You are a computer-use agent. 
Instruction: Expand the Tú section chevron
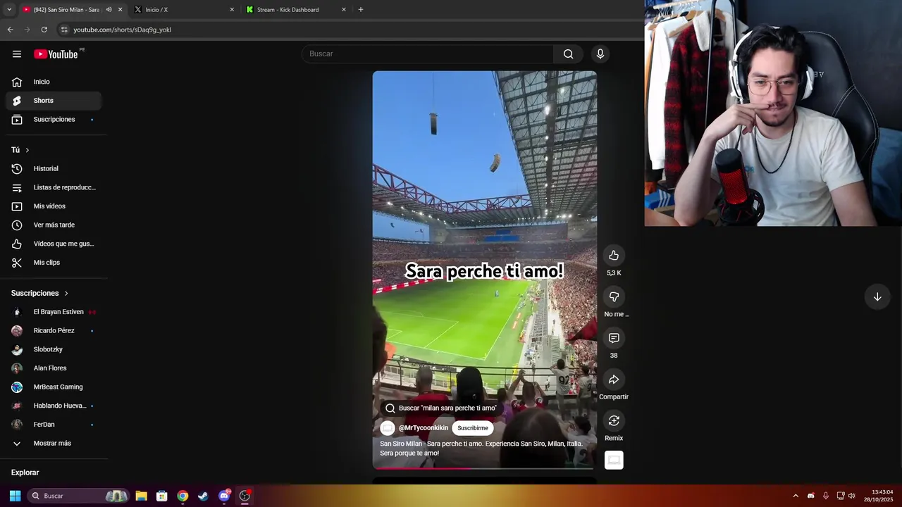(27, 150)
